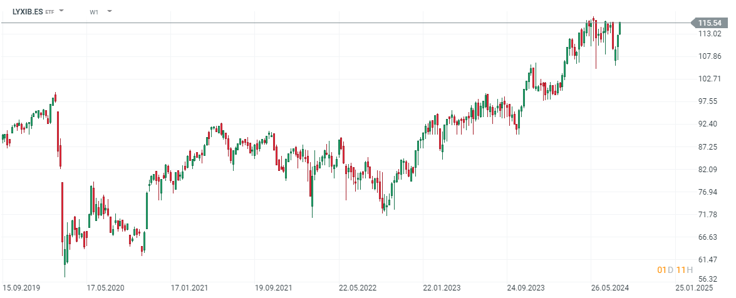This screenshot has width=736, height=298.
Task: Click the W1 interval label
Action: [x=94, y=12]
